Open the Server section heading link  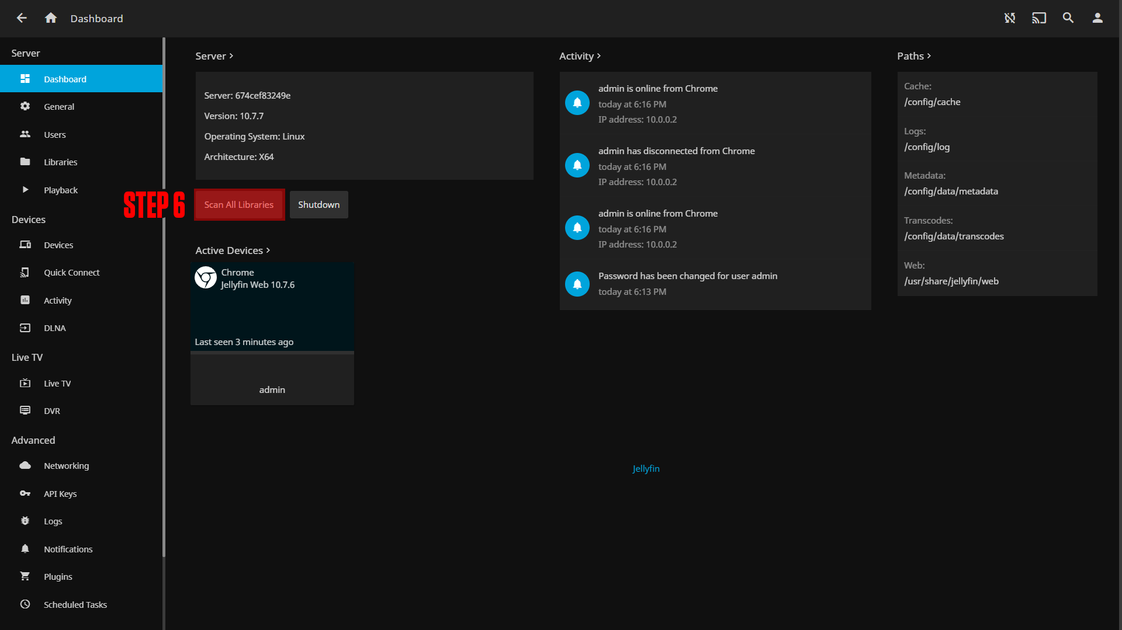point(214,56)
